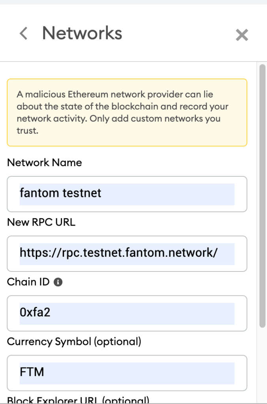
Task: Click the New RPC URL label
Action: coord(41,222)
